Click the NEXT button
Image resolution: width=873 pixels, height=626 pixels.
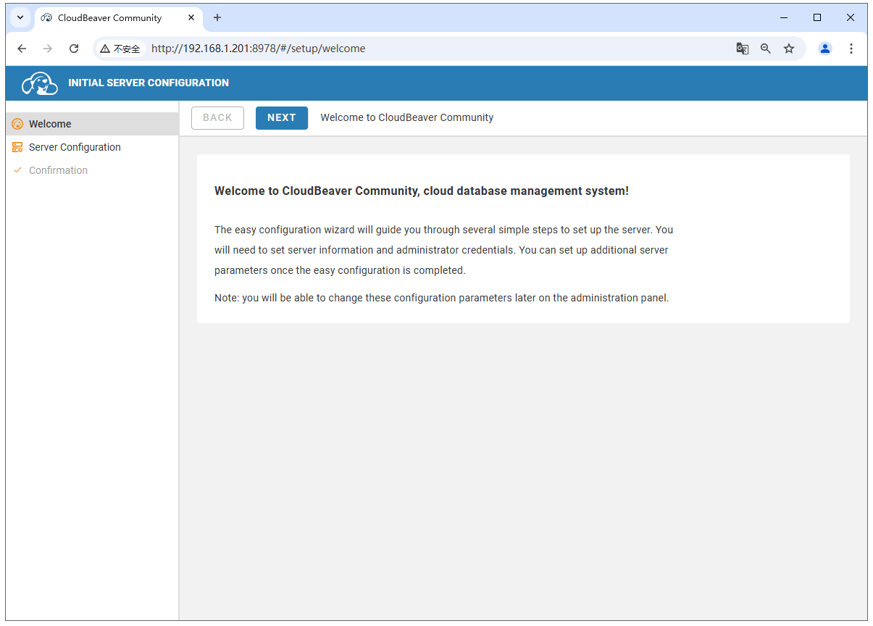[x=282, y=118]
